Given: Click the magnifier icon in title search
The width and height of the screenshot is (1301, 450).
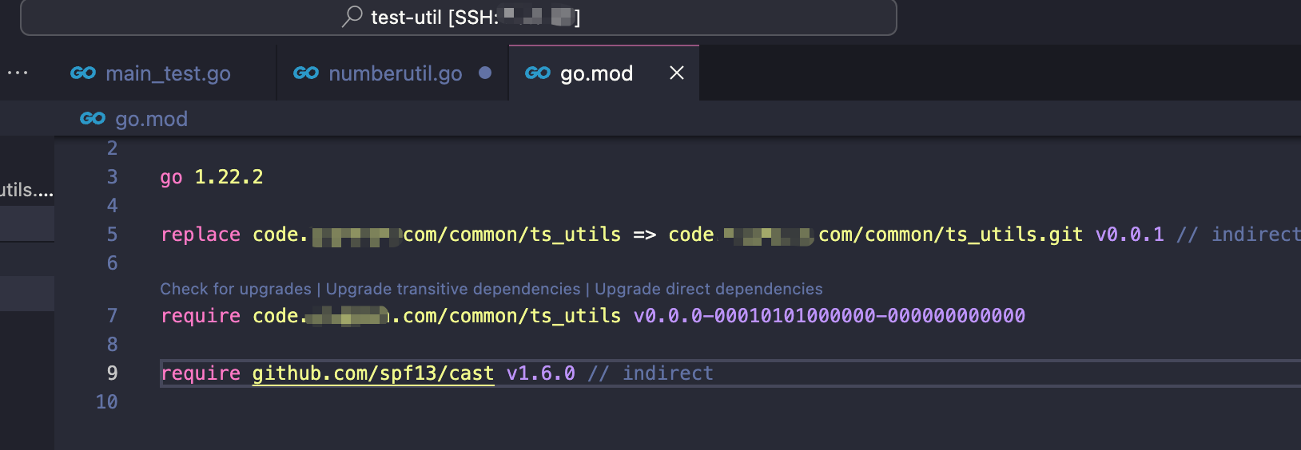Looking at the screenshot, I should [x=352, y=17].
